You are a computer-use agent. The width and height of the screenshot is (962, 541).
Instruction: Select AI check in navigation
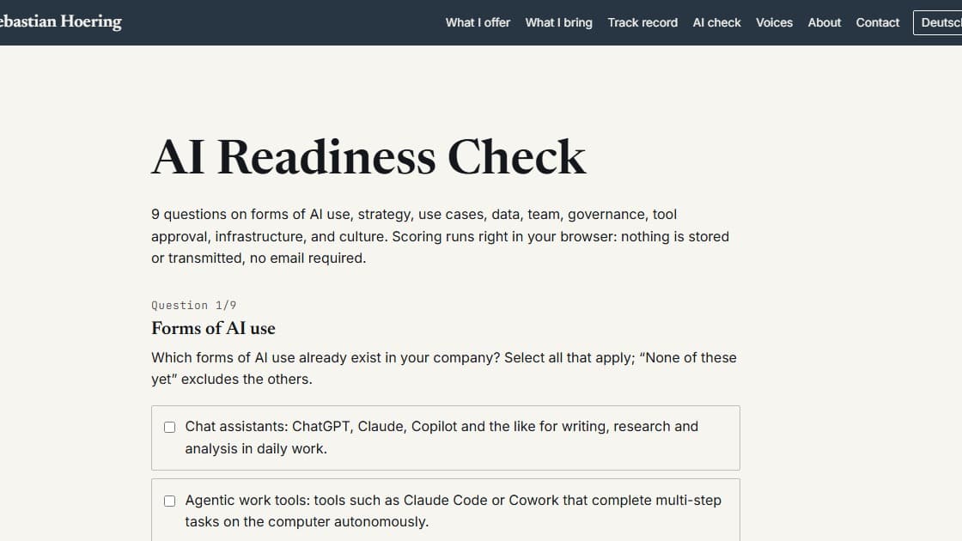click(716, 22)
